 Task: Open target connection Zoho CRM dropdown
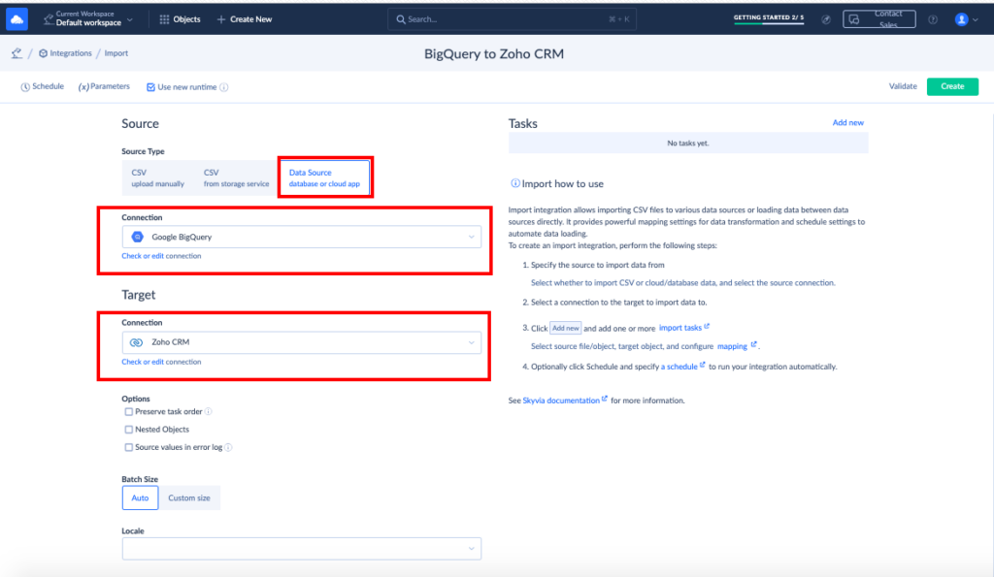pos(302,342)
